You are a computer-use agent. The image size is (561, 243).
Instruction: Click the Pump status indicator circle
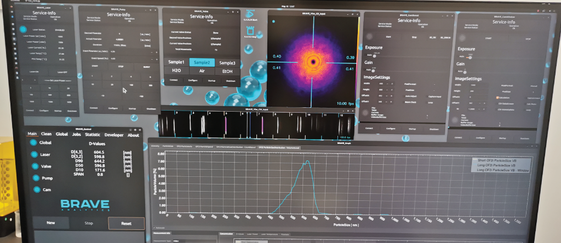[35, 178]
